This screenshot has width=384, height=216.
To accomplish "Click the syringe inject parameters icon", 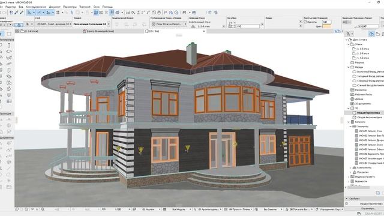I will 22,13.
